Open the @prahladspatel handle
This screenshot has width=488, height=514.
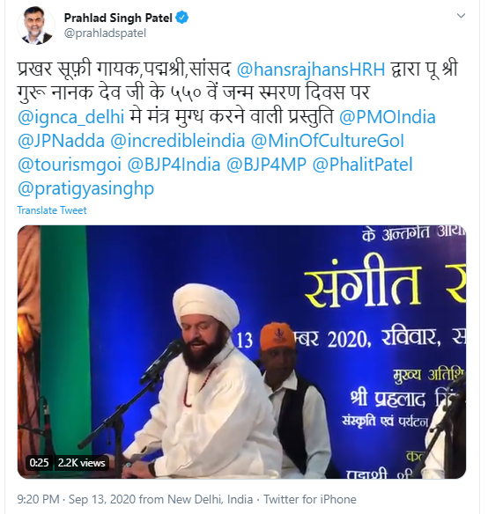[105, 33]
